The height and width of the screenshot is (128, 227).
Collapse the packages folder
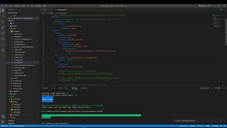[x=16, y=31]
